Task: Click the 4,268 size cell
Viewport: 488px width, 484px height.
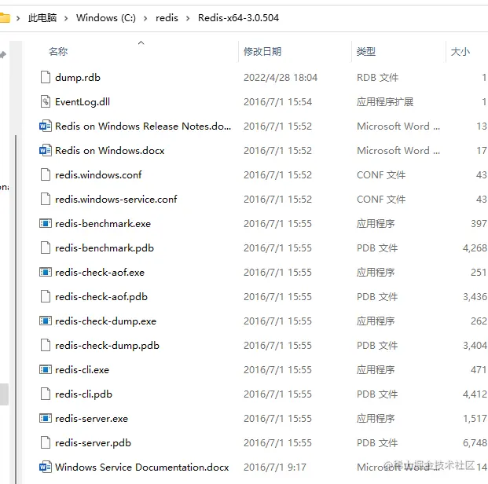Action: click(x=475, y=247)
